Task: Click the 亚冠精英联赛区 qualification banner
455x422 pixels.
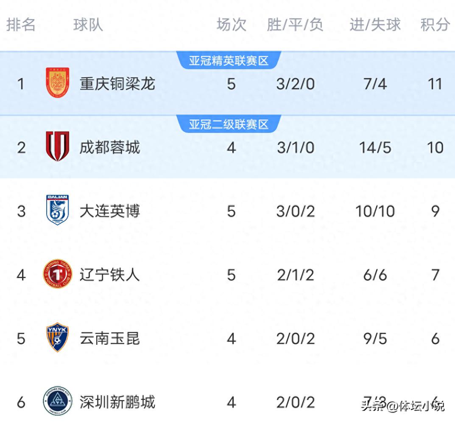Action: [229, 59]
